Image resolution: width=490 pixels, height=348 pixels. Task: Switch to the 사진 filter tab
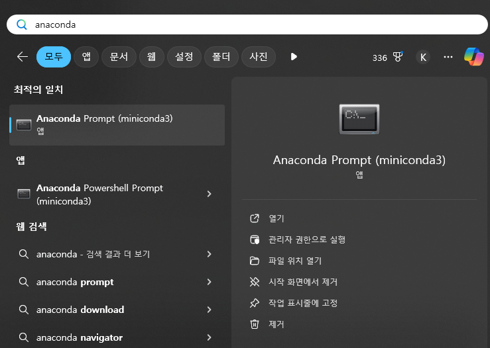point(259,57)
